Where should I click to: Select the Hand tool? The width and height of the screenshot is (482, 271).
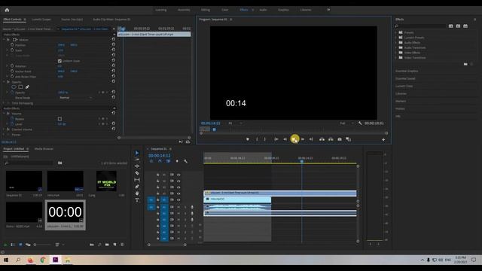coord(137,193)
